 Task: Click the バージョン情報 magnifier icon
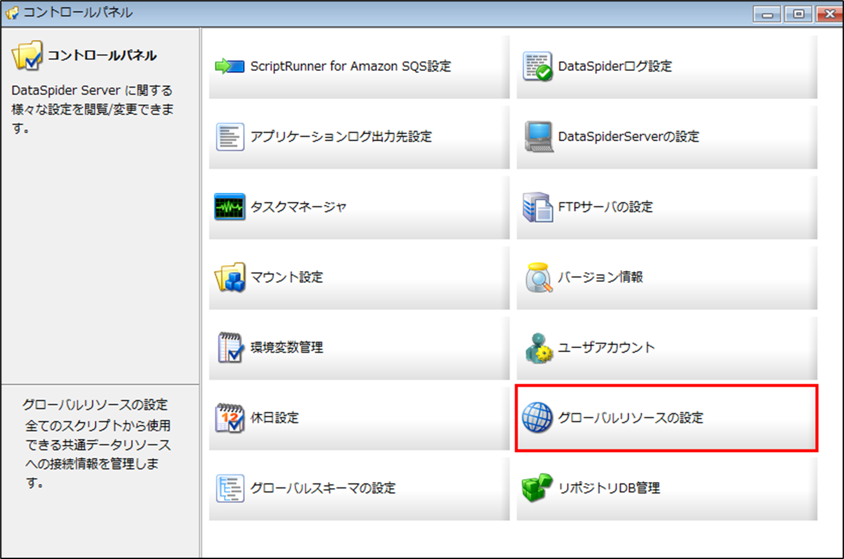pos(538,277)
